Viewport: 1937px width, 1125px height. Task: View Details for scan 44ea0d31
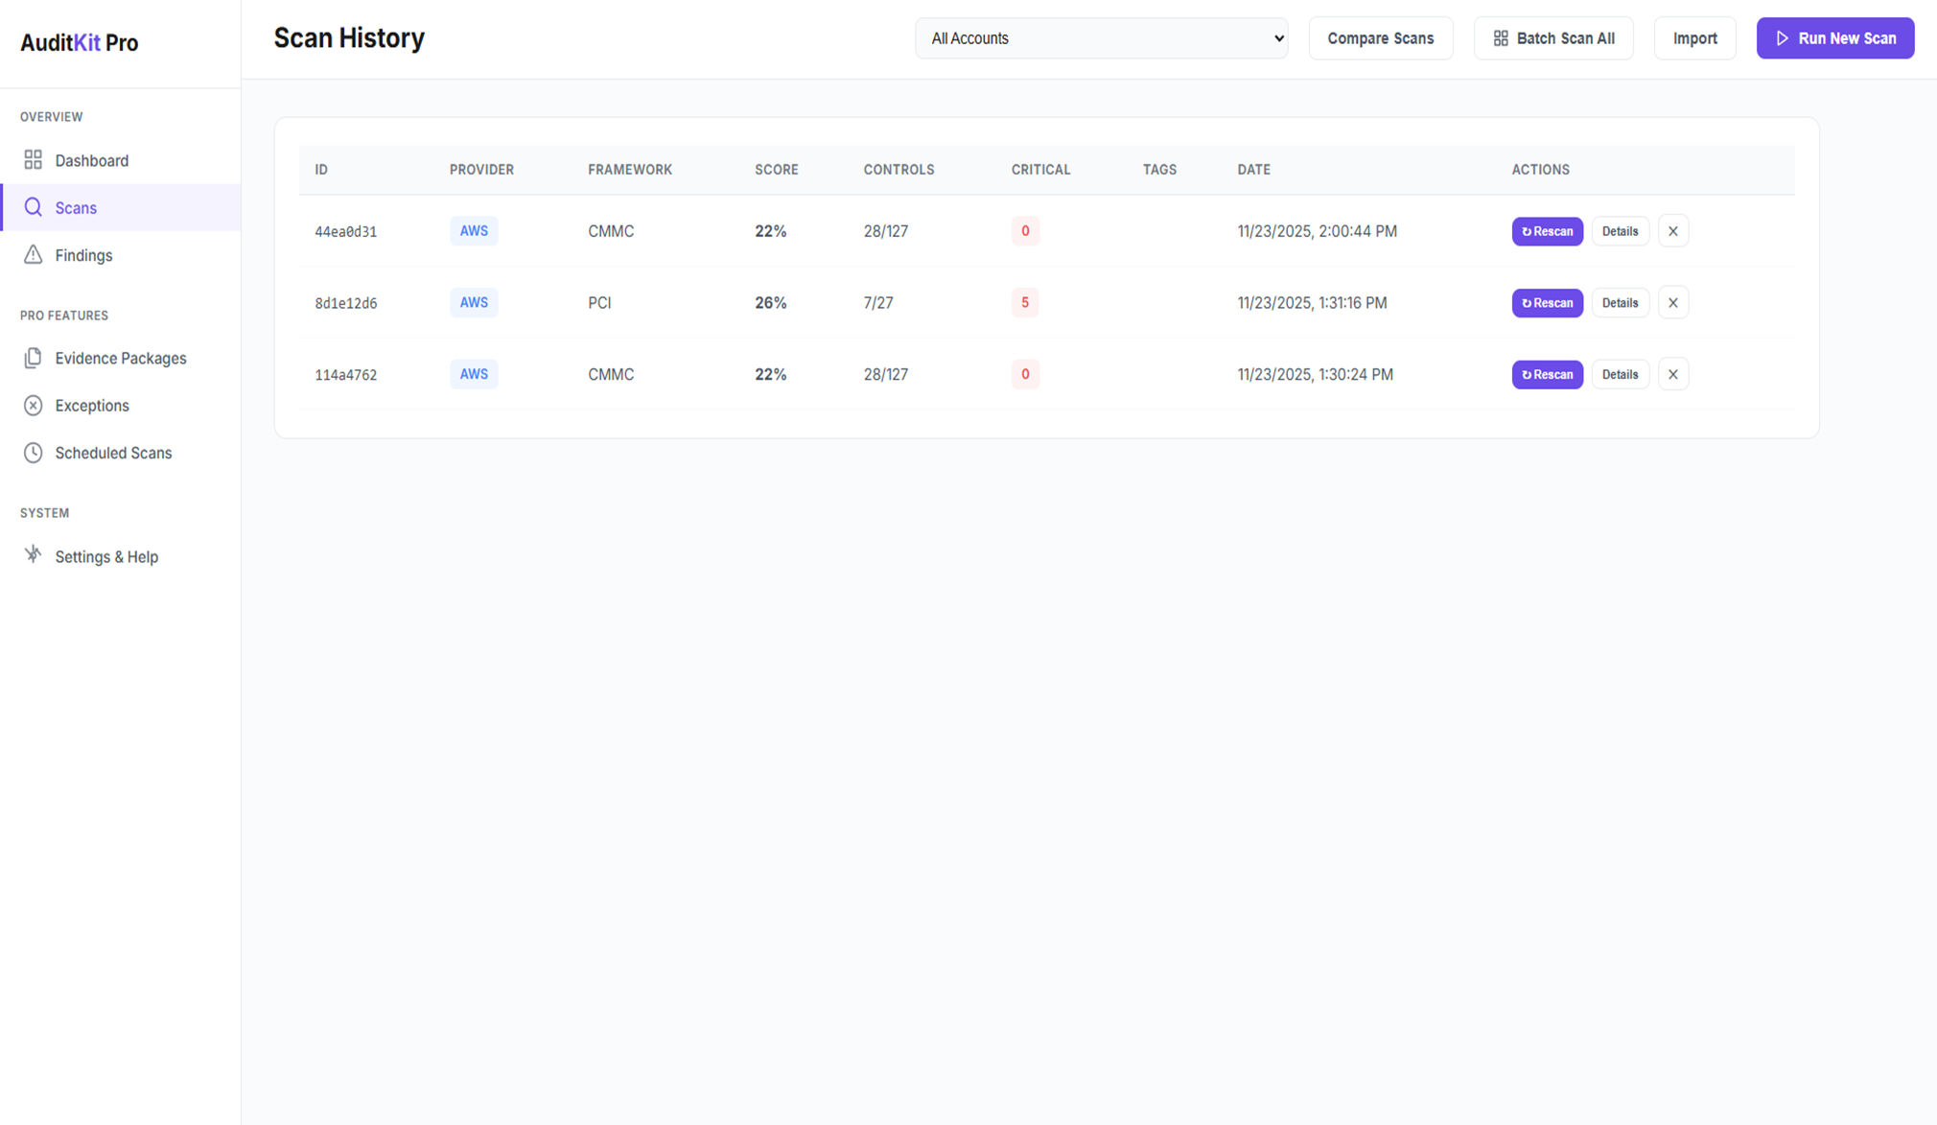pos(1620,231)
